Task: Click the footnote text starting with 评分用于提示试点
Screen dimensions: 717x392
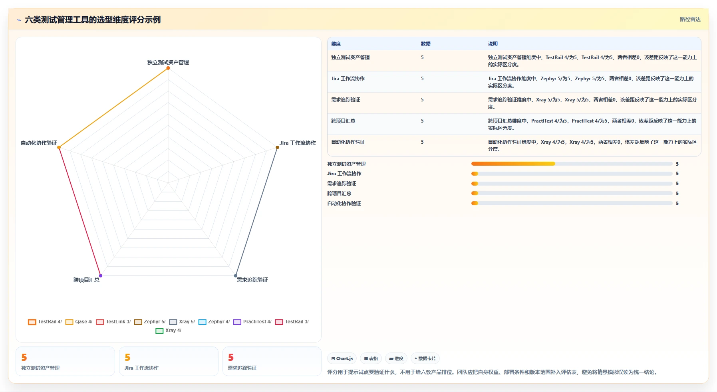Action: 492,372
